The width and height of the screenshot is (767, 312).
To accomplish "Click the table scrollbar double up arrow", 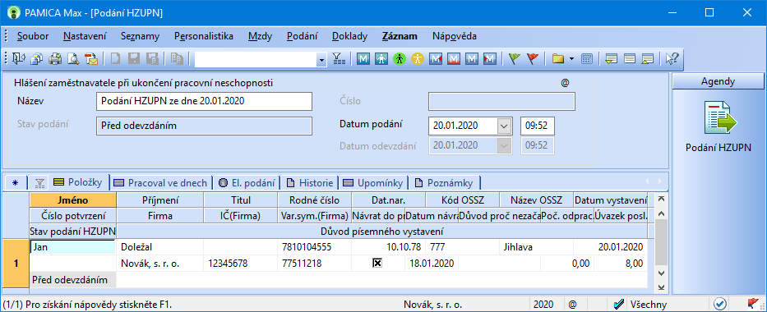I will tap(661, 199).
